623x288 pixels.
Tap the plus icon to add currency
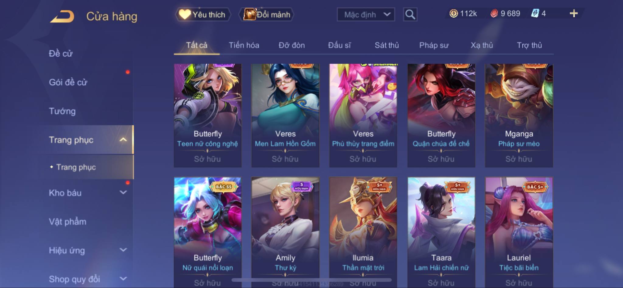(574, 13)
